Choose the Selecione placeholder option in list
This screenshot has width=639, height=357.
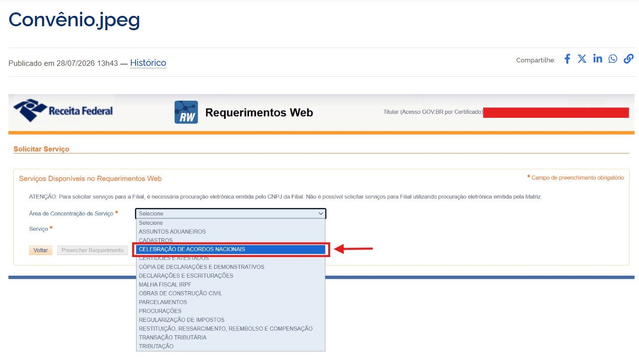231,223
